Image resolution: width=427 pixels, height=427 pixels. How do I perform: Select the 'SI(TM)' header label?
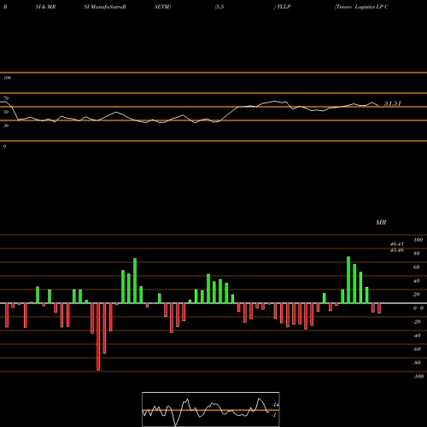162,7
